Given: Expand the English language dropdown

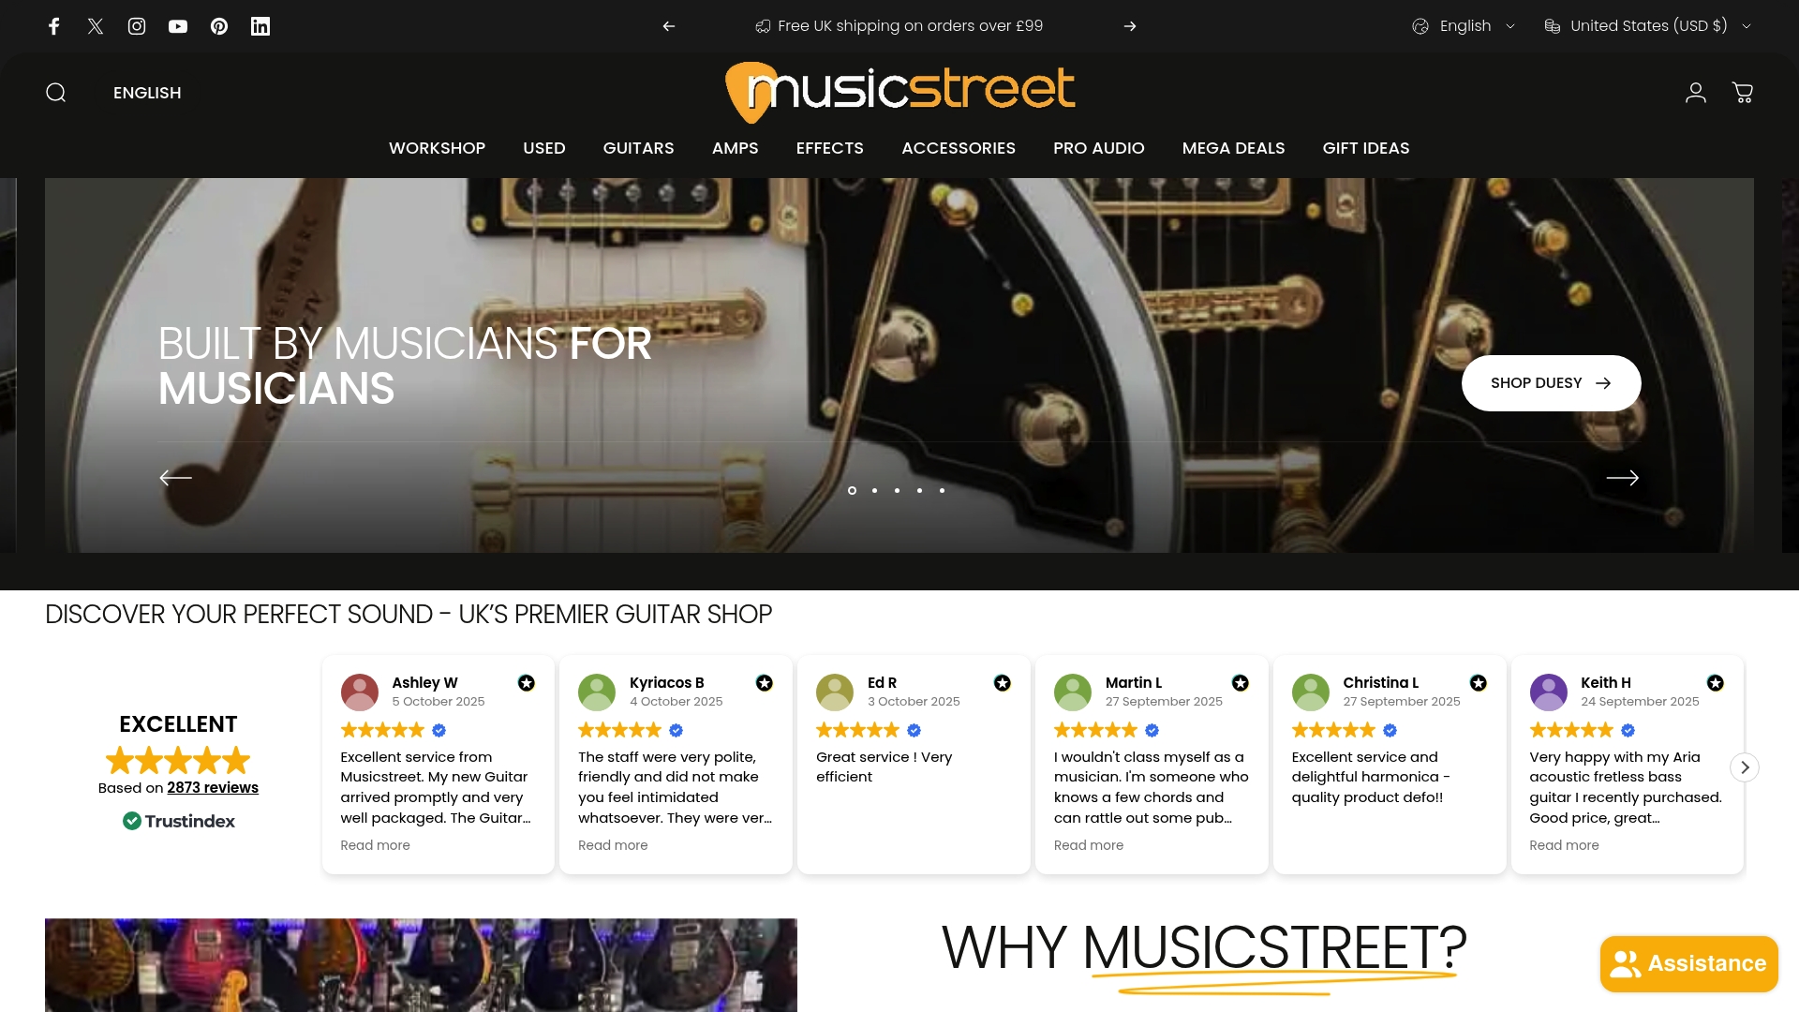Looking at the screenshot, I should pos(1464,26).
